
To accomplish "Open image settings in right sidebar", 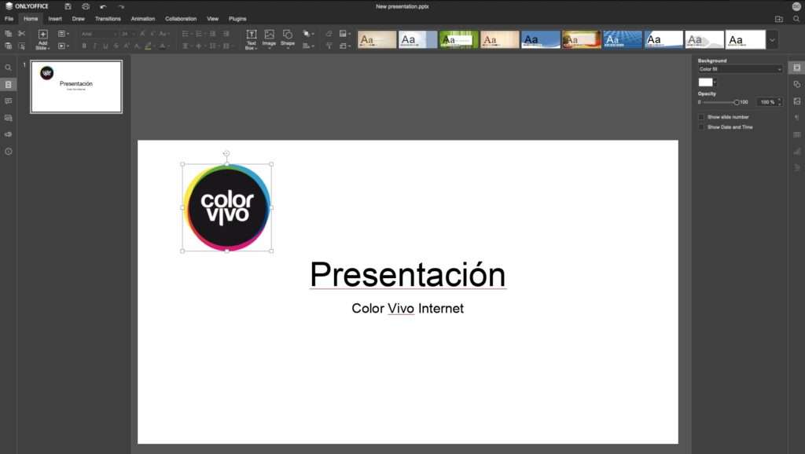I will pos(797,101).
